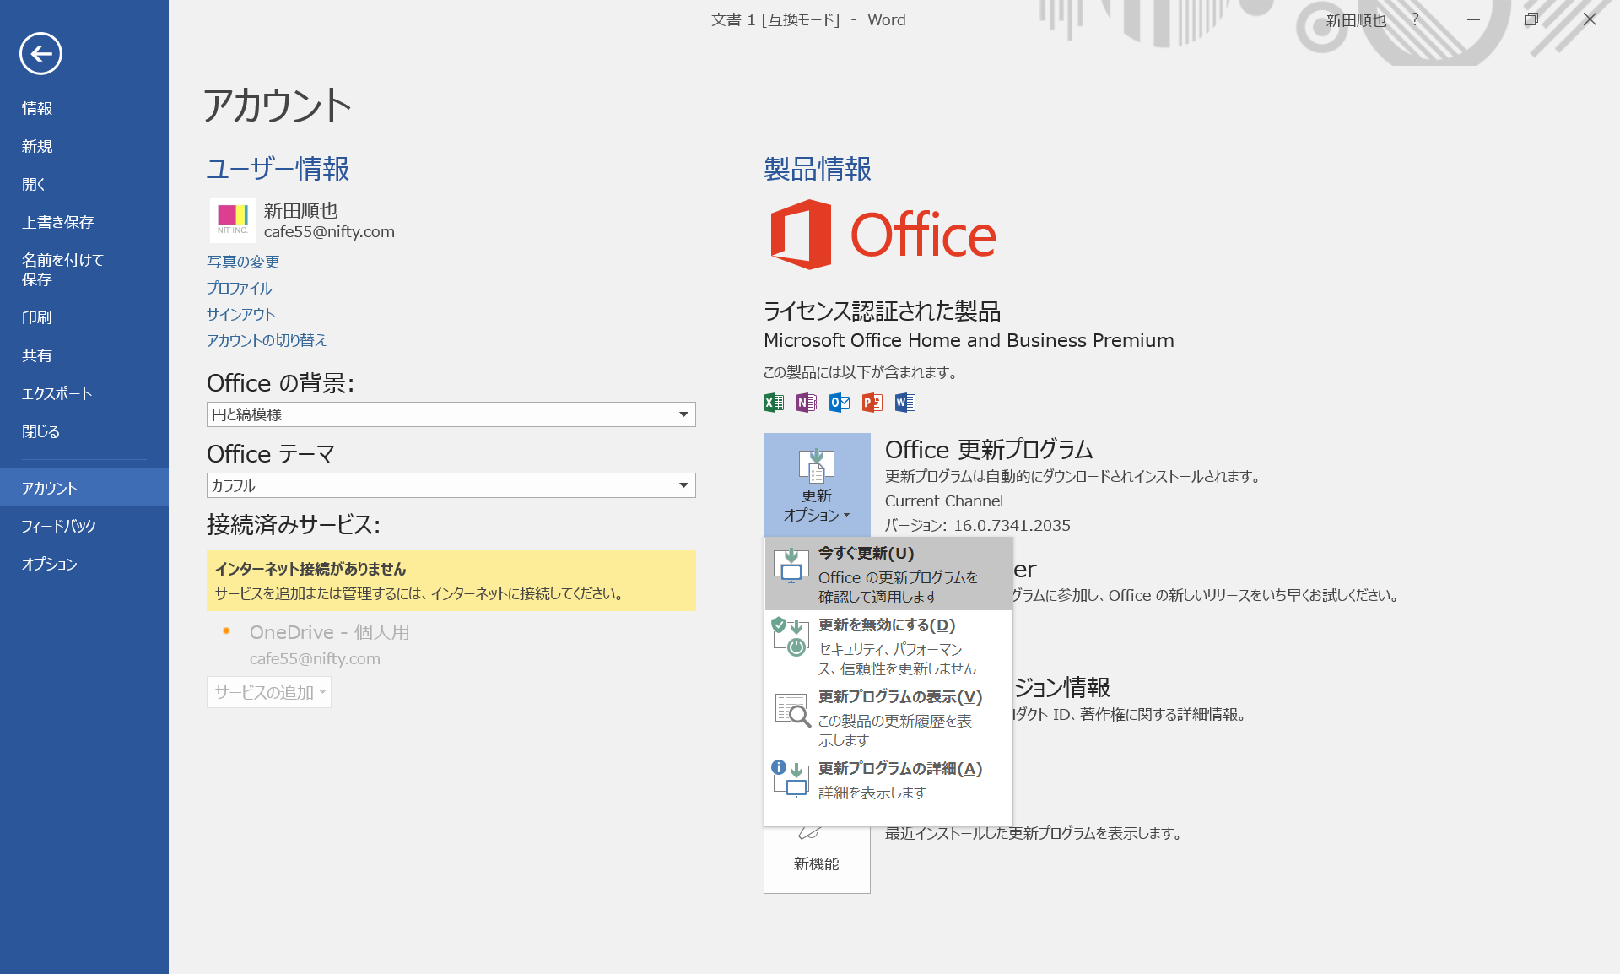Click the Outlook app icon
This screenshot has width=1620, height=974.
pos(839,403)
